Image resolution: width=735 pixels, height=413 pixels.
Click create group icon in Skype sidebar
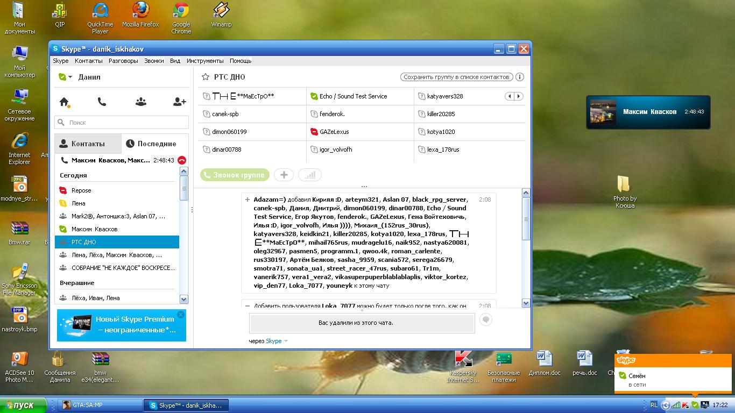point(140,101)
